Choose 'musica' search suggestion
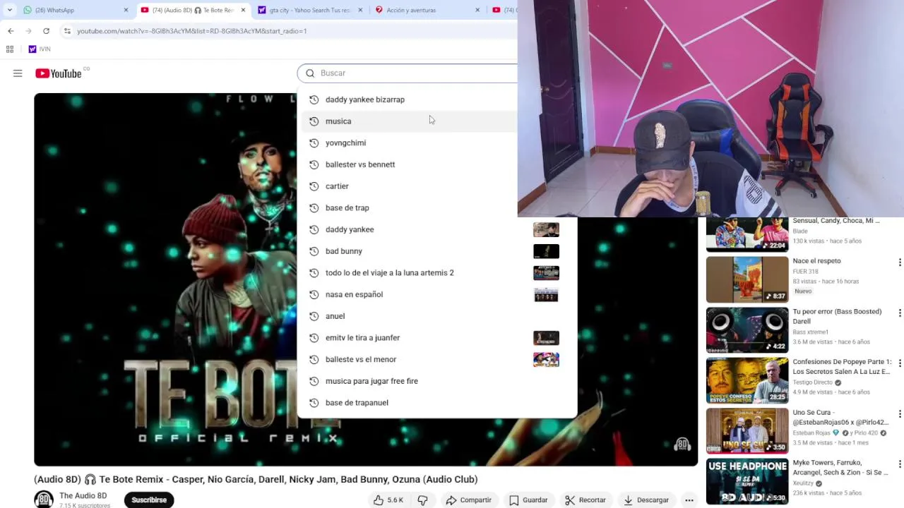The width and height of the screenshot is (904, 508). 437,121
